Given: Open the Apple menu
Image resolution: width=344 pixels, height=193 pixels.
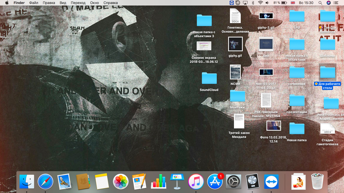Looking at the screenshot, I should click(7, 3).
